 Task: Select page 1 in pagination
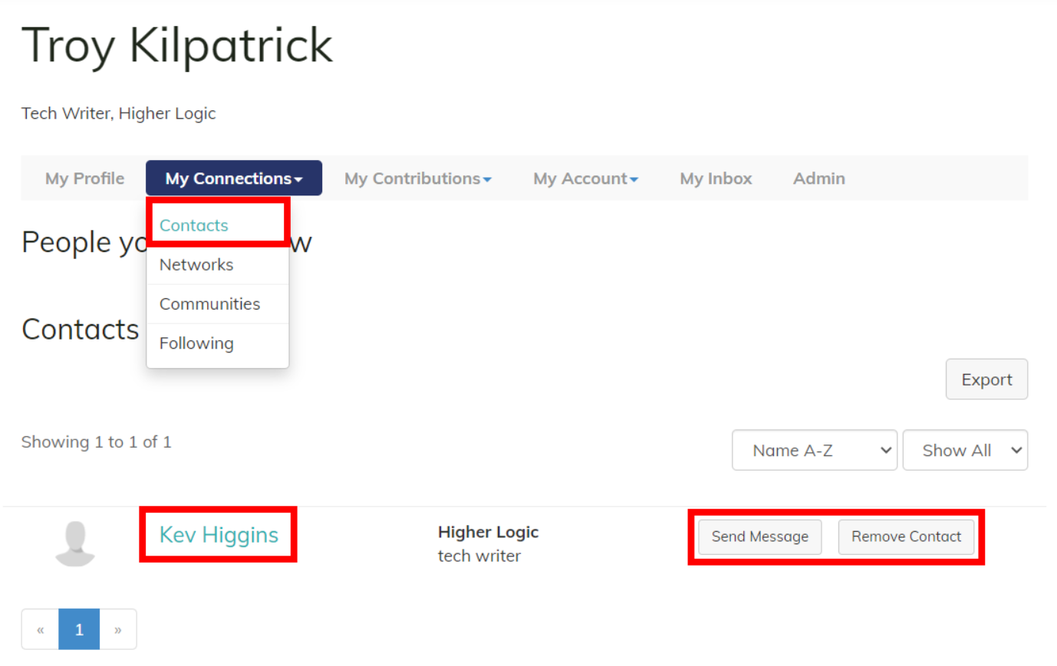click(x=79, y=629)
